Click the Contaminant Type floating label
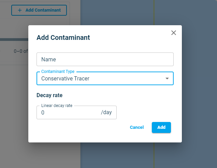This screenshot has width=217, height=168. [58, 72]
